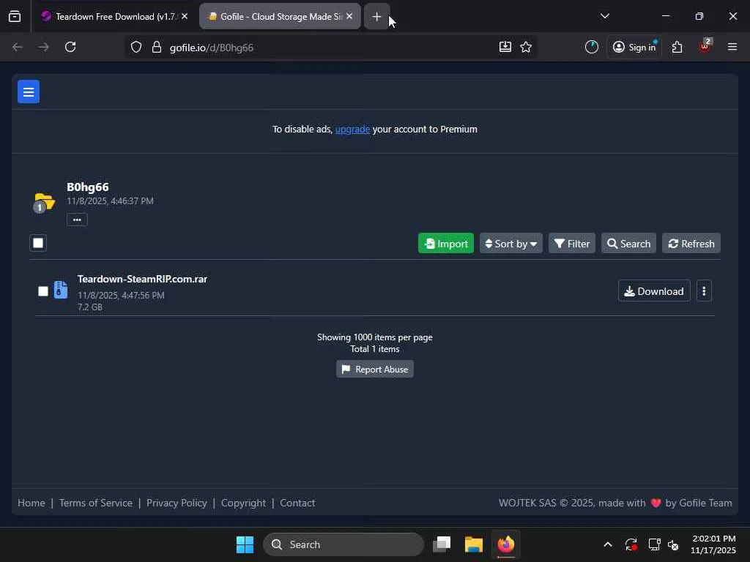Click the Search button in file toolbar
The height and width of the screenshot is (562, 750).
(628, 243)
